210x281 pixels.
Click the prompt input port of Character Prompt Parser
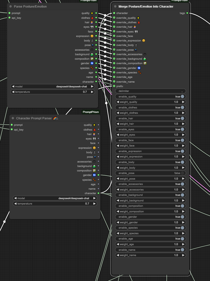click(12, 125)
